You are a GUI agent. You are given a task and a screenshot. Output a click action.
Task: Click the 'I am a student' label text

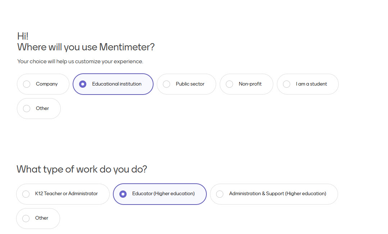coord(311,84)
